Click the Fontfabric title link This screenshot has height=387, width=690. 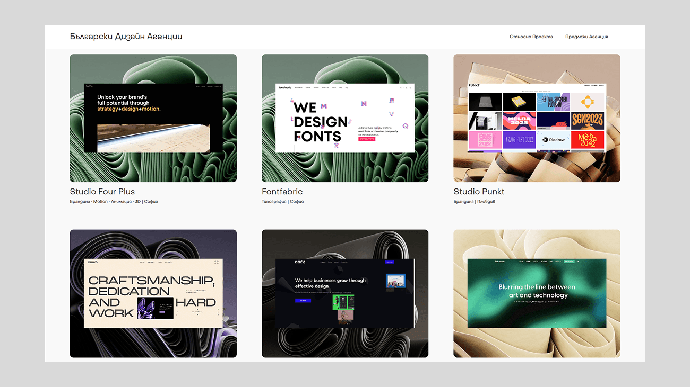tap(282, 192)
